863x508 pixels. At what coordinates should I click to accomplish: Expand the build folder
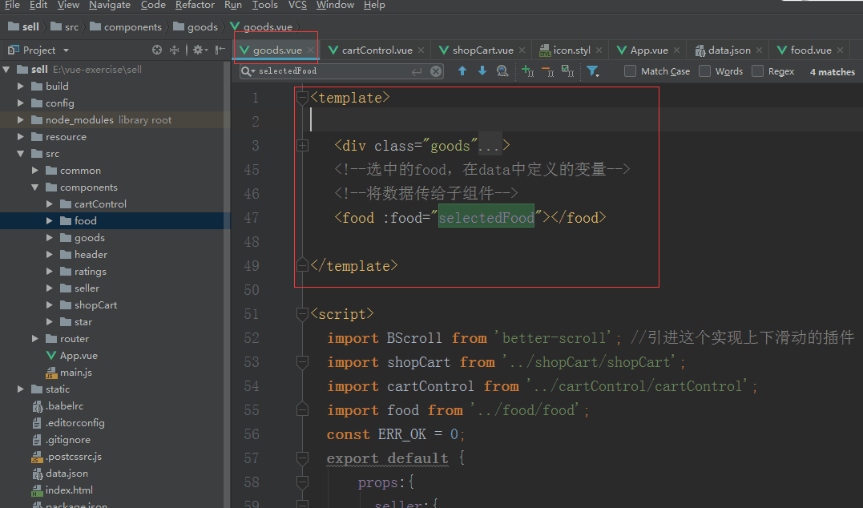(21, 86)
